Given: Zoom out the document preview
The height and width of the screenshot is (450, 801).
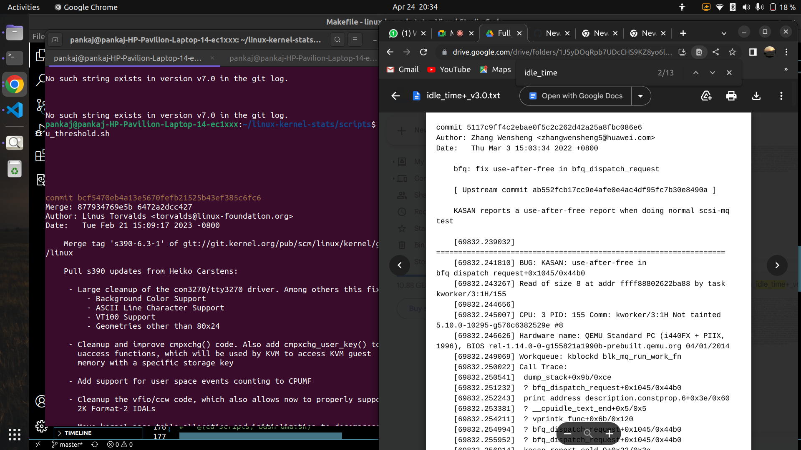Looking at the screenshot, I should (x=568, y=434).
